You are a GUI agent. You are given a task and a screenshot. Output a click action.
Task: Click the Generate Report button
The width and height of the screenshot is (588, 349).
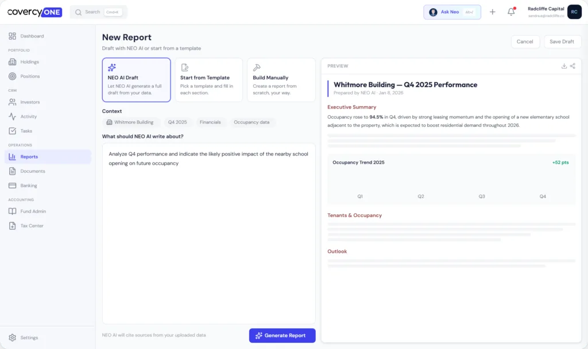tap(282, 335)
